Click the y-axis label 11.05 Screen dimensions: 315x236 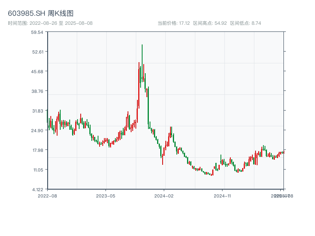pos(38,170)
